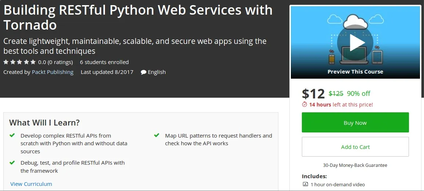Screen dimensions: 424x191
Task: Add the course to cart
Action: click(355, 147)
